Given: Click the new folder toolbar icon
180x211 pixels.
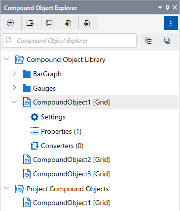Looking at the screenshot, I should point(30,23).
